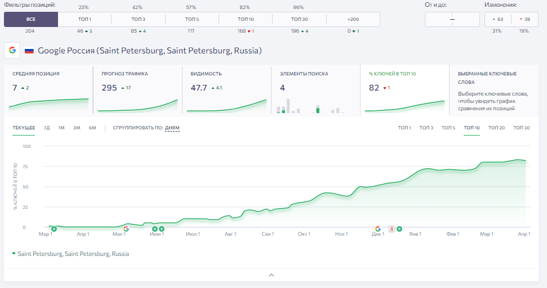Screen dimensions: 547x288
Task: Toggle Saint Petersburg legend series color dot
Action: coord(14,253)
